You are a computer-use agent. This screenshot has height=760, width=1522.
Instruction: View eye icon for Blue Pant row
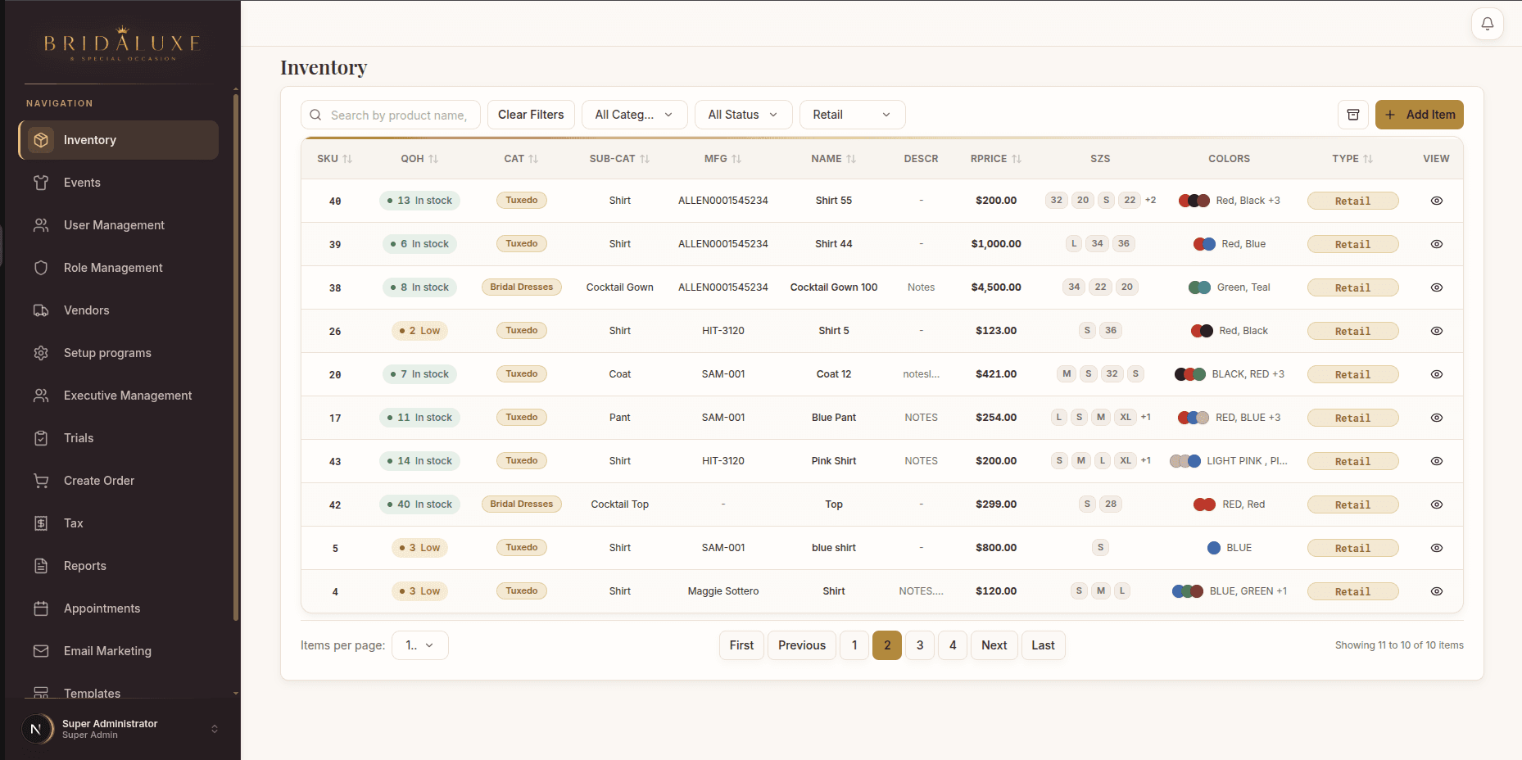click(x=1437, y=418)
